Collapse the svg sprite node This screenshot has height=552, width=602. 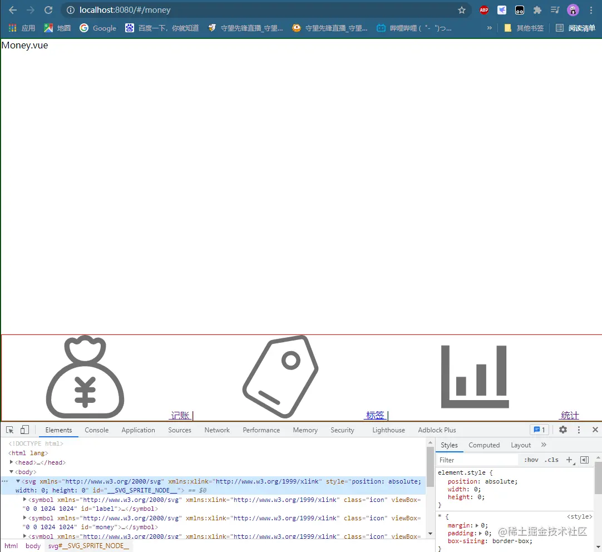(x=18, y=481)
